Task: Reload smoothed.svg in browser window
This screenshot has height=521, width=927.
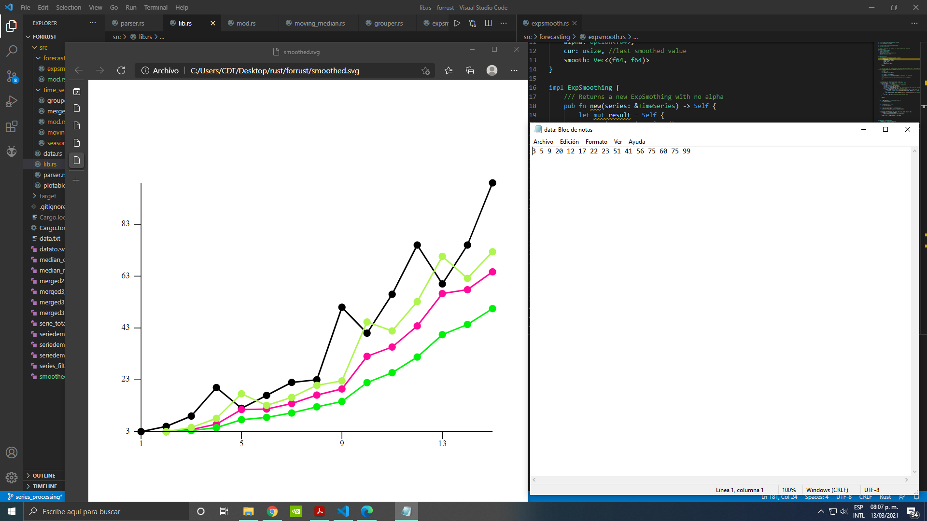Action: coord(121,70)
